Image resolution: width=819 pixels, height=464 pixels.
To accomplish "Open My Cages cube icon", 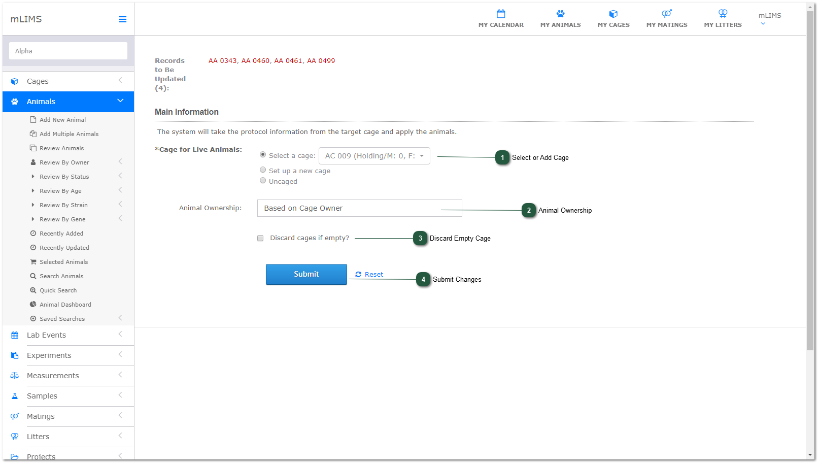I will pos(613,14).
